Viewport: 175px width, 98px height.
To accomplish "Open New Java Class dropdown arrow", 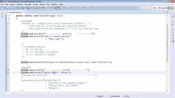I will coord(39,8).
